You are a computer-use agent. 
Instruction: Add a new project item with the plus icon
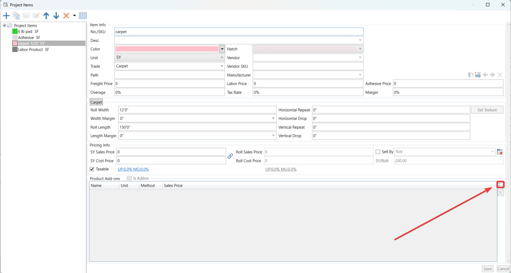[x=6, y=16]
